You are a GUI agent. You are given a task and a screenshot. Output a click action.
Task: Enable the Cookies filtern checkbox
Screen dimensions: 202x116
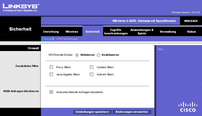[91, 67]
